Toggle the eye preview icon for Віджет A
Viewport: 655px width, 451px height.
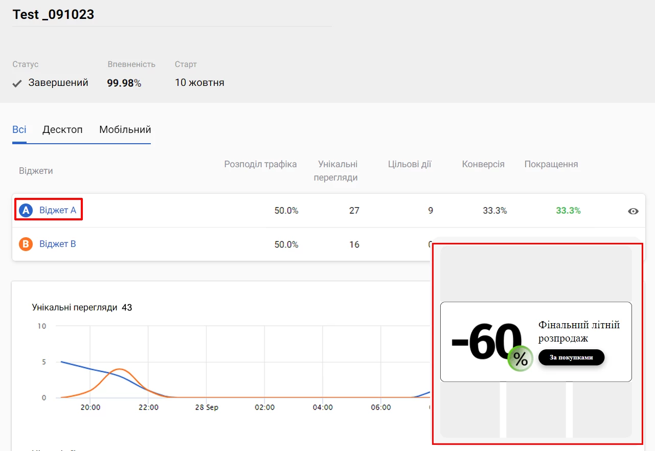click(x=633, y=211)
